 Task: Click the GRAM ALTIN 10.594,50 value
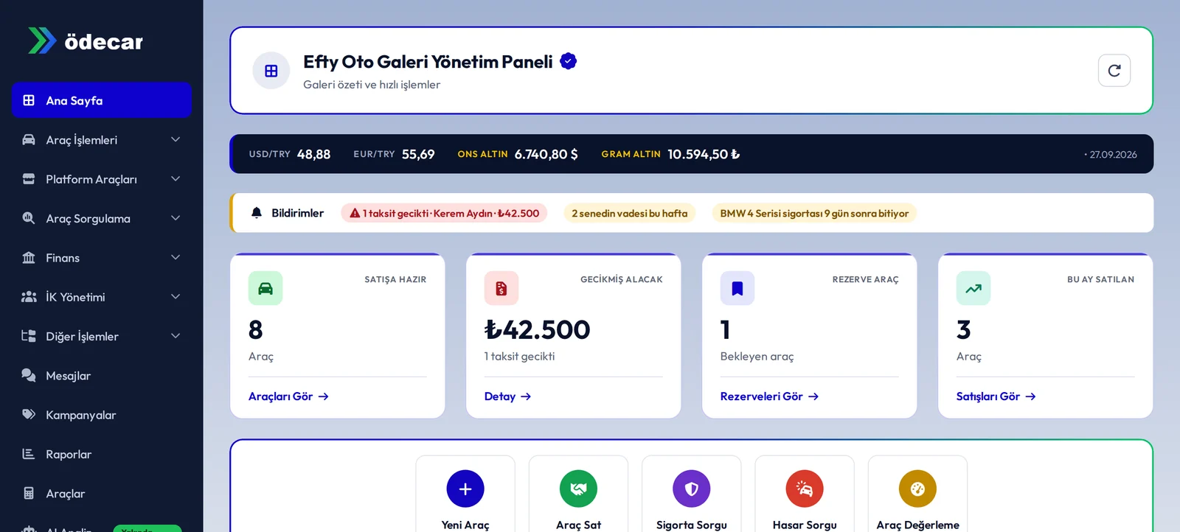[x=670, y=154]
